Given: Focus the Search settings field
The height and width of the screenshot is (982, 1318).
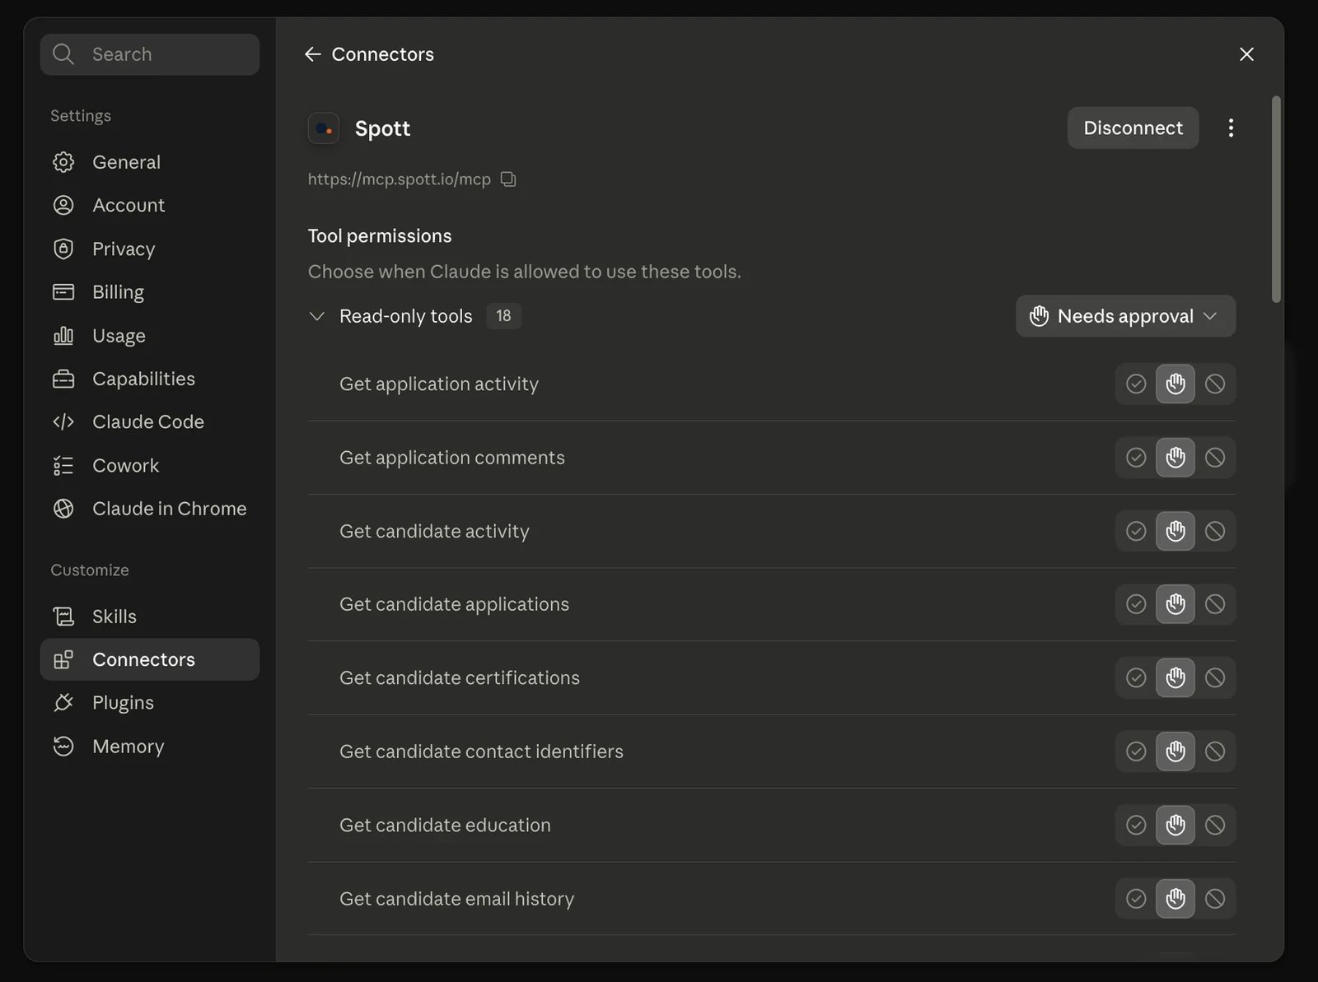Looking at the screenshot, I should [x=149, y=54].
